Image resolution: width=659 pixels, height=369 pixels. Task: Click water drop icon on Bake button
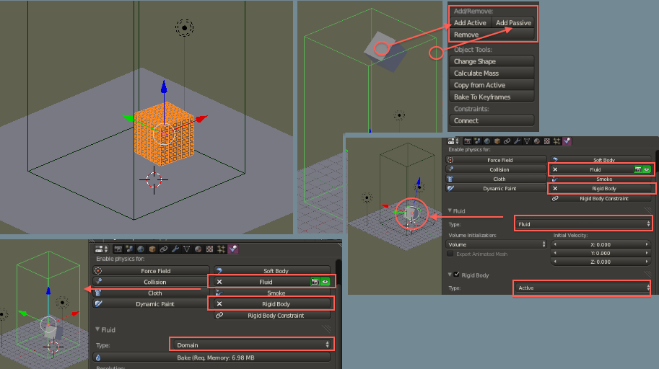point(98,357)
